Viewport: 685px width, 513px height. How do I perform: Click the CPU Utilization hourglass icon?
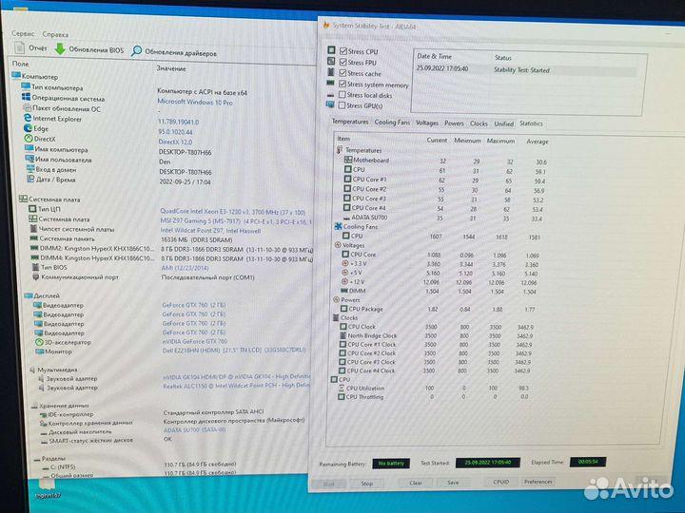click(342, 388)
